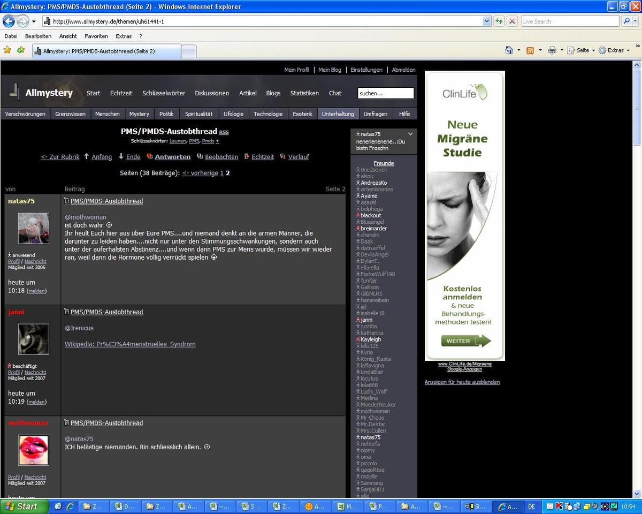Image resolution: width=642 pixels, height=514 pixels.
Task: Expand the address bar dropdown arrow
Action: click(x=487, y=21)
